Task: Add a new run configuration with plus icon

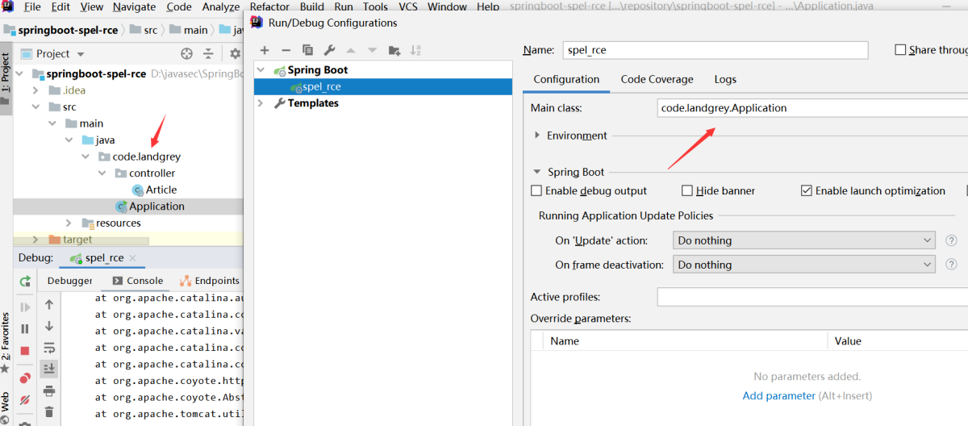Action: [x=265, y=50]
